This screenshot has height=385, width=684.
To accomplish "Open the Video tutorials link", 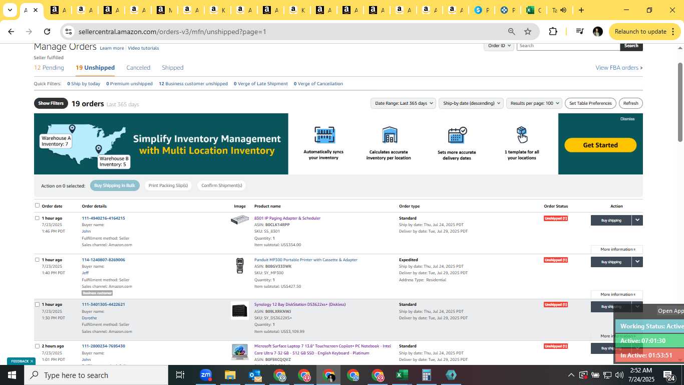I will point(143,48).
